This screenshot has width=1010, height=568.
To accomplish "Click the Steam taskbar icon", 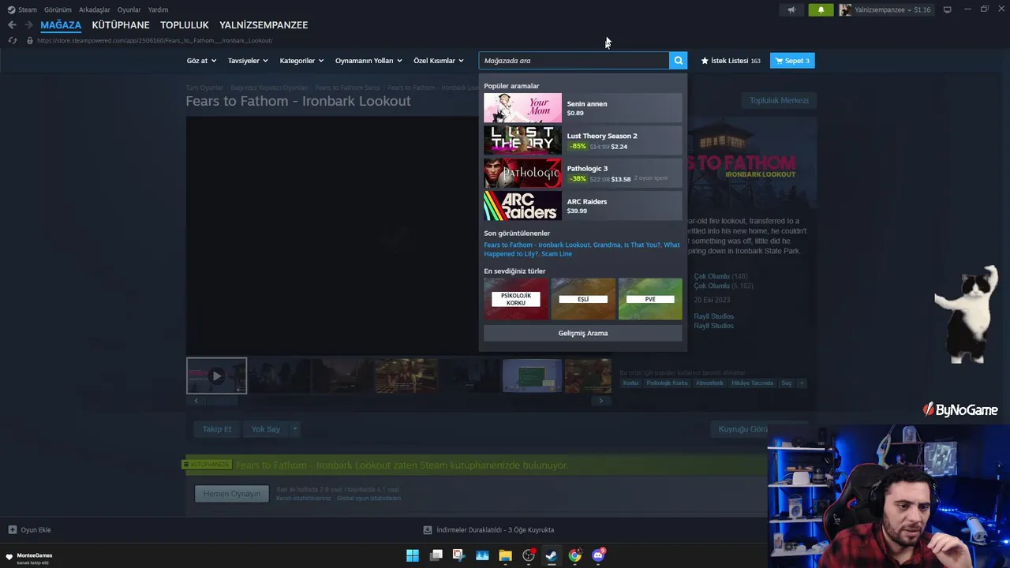I will (x=552, y=555).
